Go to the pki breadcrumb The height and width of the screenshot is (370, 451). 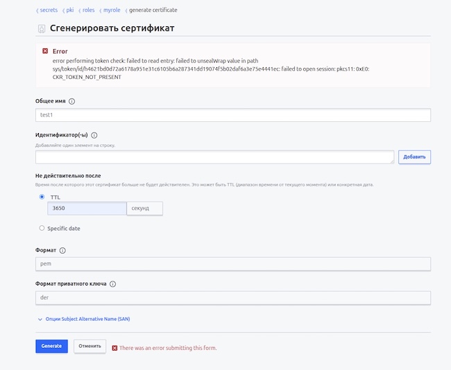[x=70, y=10]
